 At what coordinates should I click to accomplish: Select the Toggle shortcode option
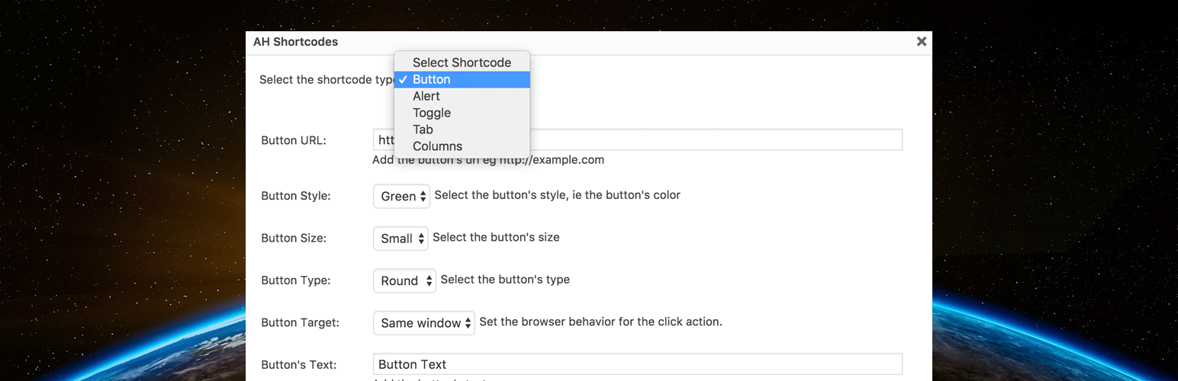[462, 113]
